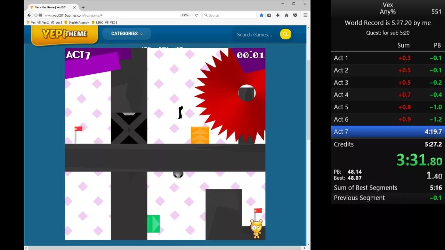This screenshot has height=250, width=445.
Task: Select the highlighted Act 7 split row
Action: (388, 132)
